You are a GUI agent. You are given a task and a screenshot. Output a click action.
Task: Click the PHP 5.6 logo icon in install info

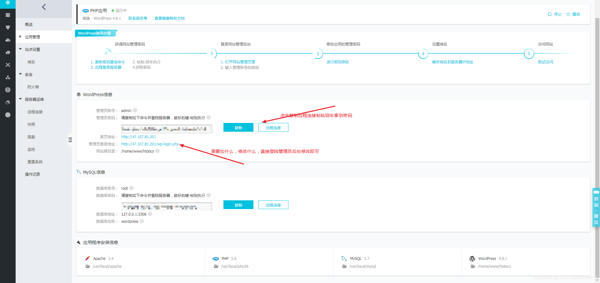tap(216, 259)
